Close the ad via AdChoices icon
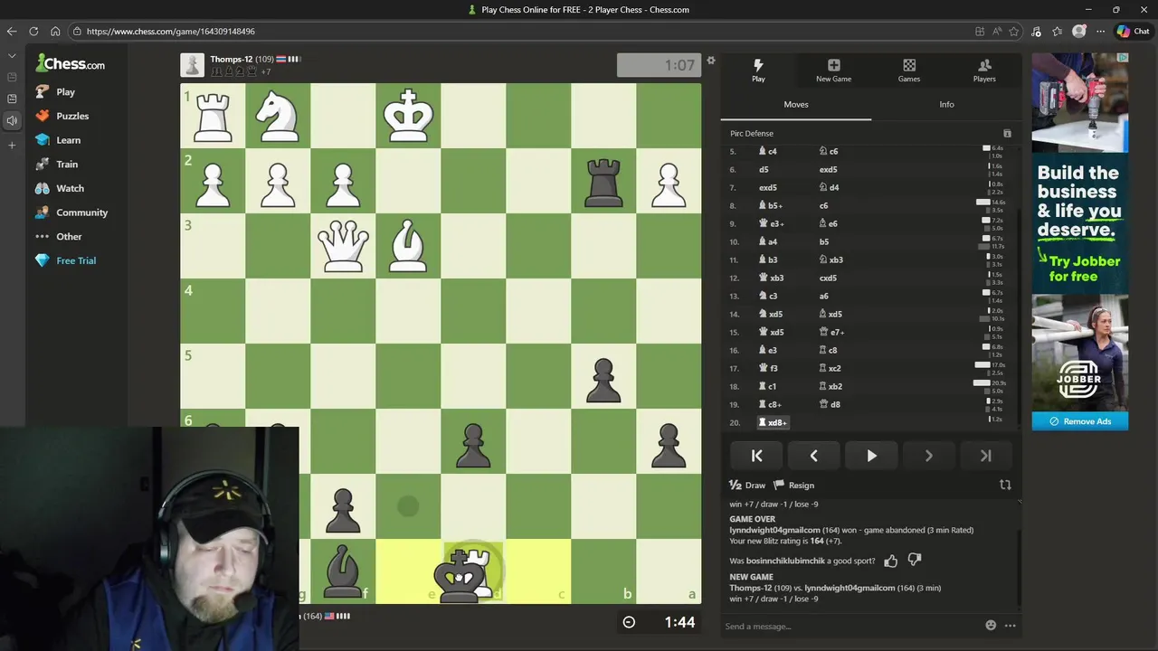The height and width of the screenshot is (651, 1158). 1123,58
